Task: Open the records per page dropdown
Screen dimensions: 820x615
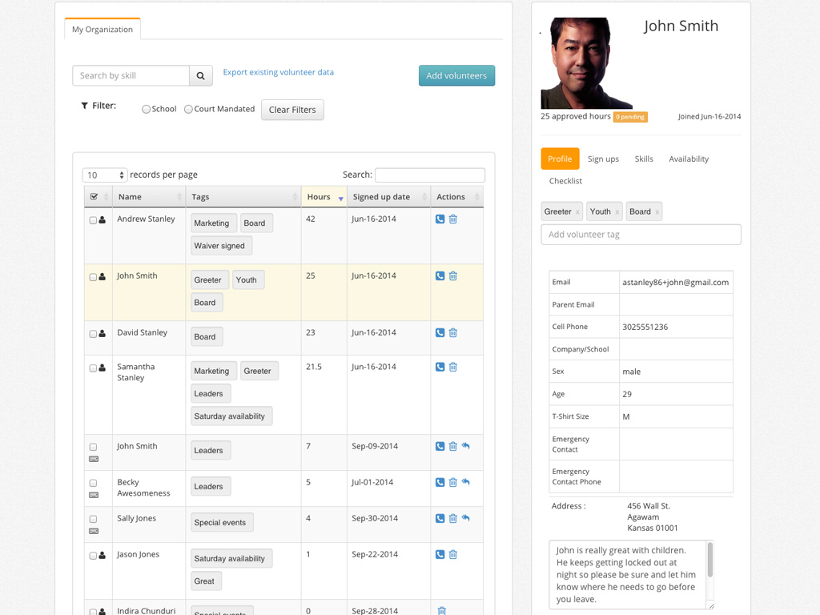Action: click(x=105, y=175)
